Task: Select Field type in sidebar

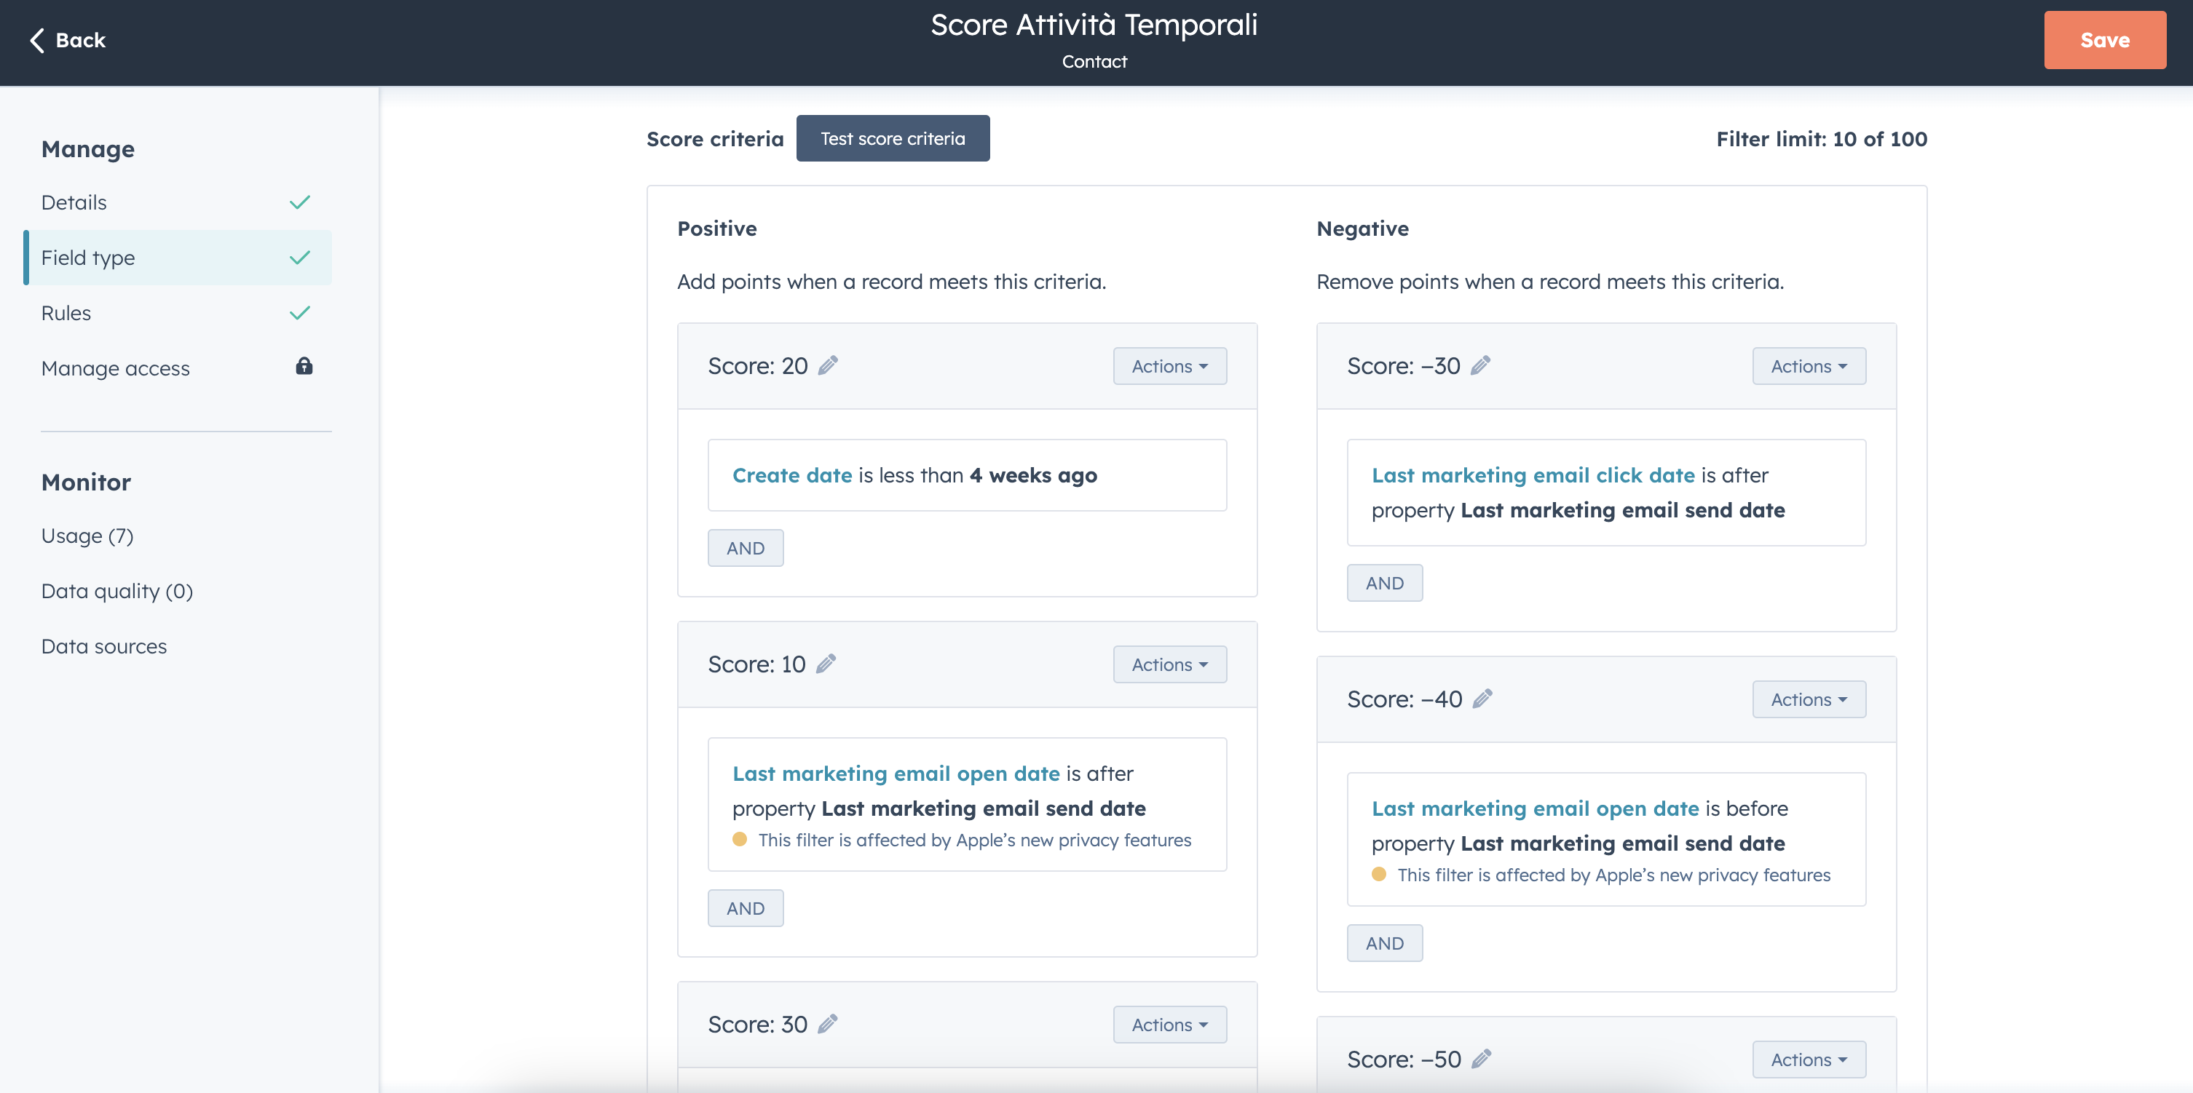Action: tap(177, 258)
